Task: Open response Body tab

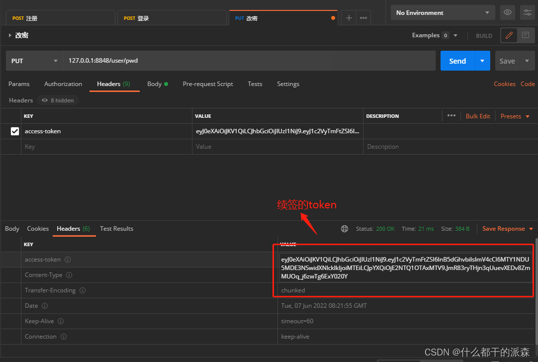Action: point(12,229)
